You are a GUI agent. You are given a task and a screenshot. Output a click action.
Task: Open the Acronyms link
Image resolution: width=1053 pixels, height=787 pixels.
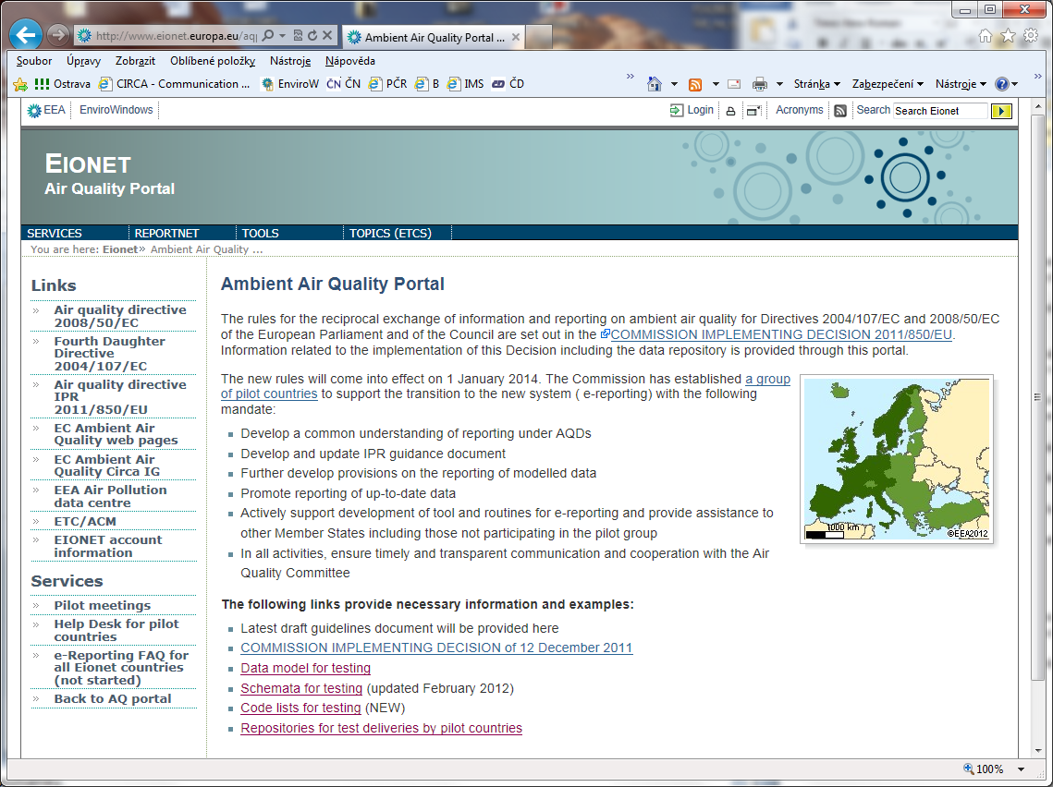(x=799, y=110)
